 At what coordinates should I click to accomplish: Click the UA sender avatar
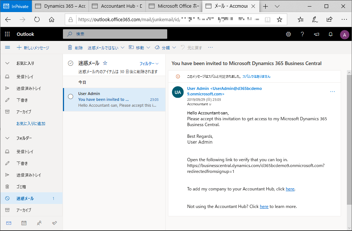tap(177, 92)
